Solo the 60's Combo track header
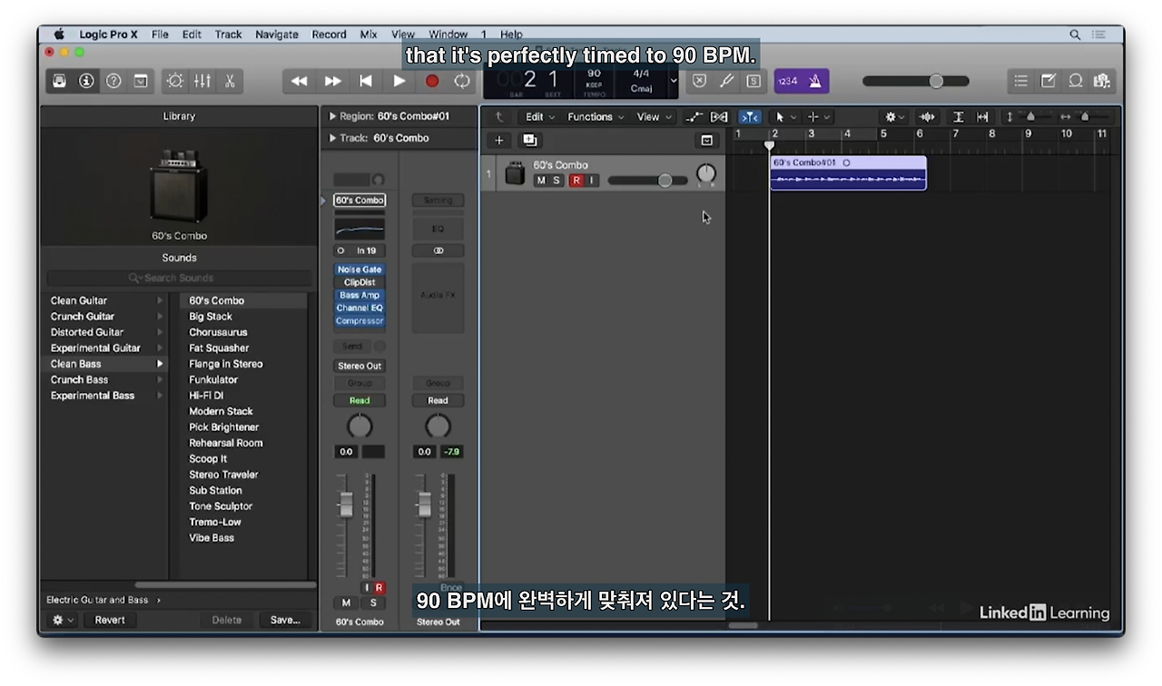 pos(556,181)
